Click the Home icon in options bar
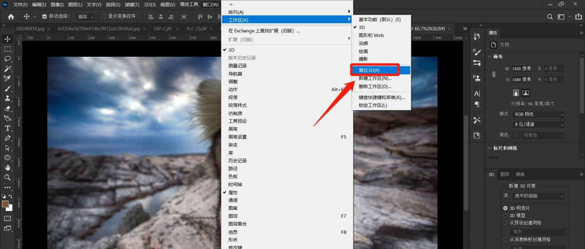 (x=11, y=17)
